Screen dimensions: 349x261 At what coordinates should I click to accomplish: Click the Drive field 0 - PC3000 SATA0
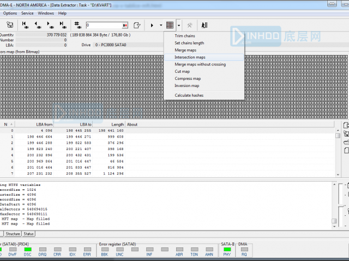tap(128, 45)
